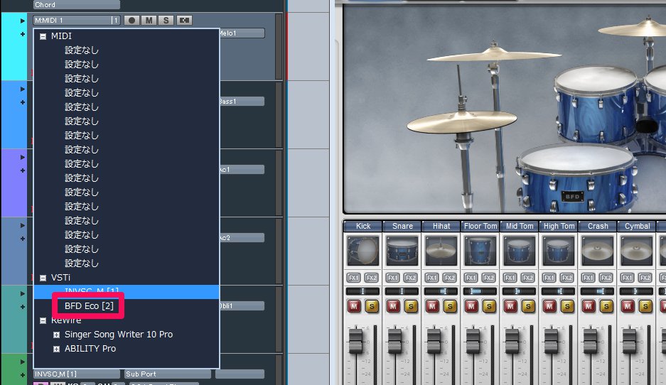Open FX2 slot on Kick channel
The width and height of the screenshot is (666, 385).
pos(372,278)
